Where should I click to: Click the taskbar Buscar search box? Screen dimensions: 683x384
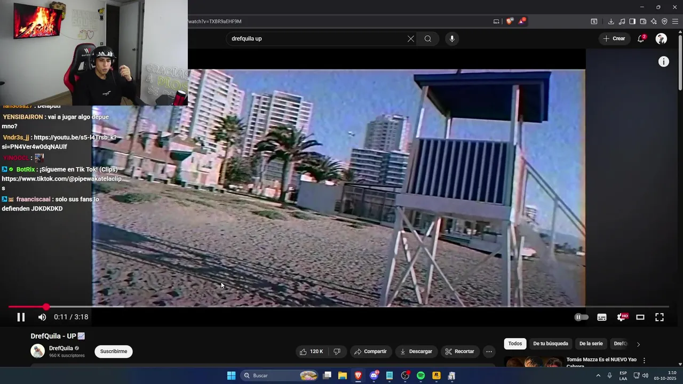[x=280, y=375]
